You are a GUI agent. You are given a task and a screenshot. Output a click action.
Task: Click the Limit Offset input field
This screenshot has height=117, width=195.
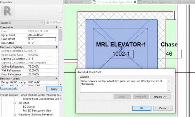point(42,39)
